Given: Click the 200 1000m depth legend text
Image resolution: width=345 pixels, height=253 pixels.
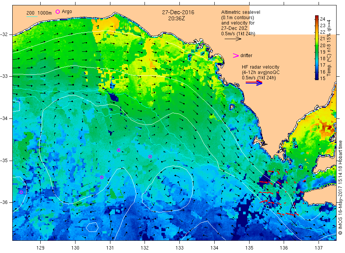Looking at the screenshot, I should (39, 13).
